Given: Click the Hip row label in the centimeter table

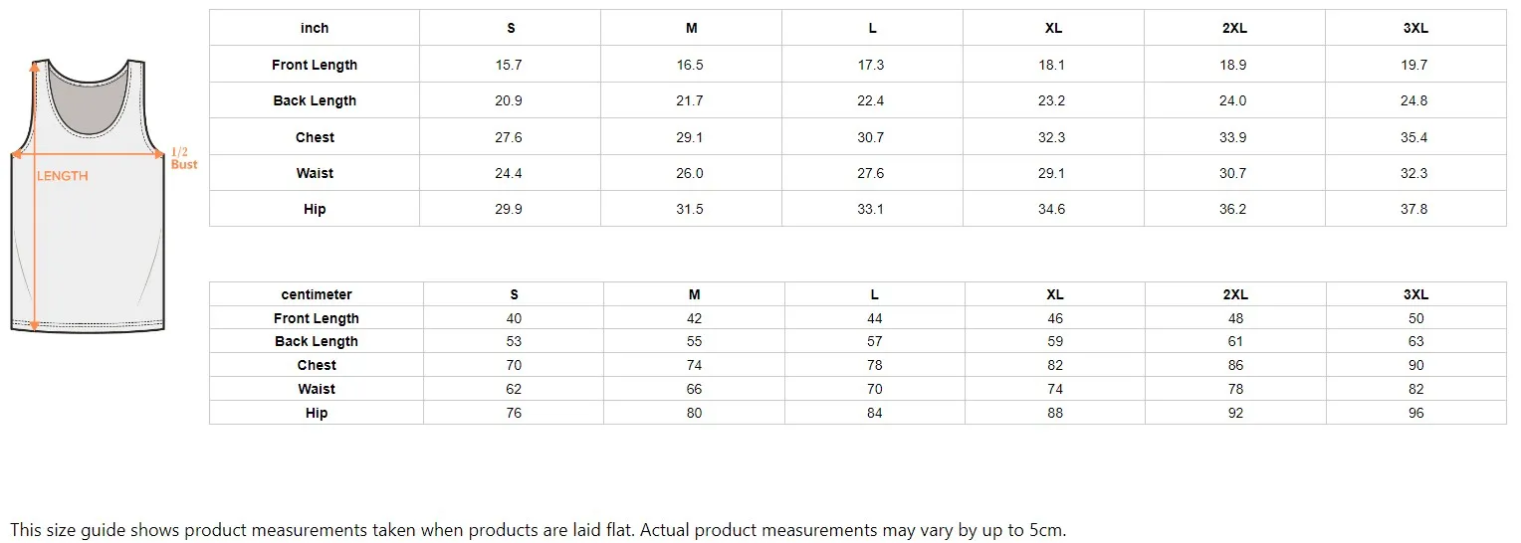Looking at the screenshot, I should coord(317,413).
